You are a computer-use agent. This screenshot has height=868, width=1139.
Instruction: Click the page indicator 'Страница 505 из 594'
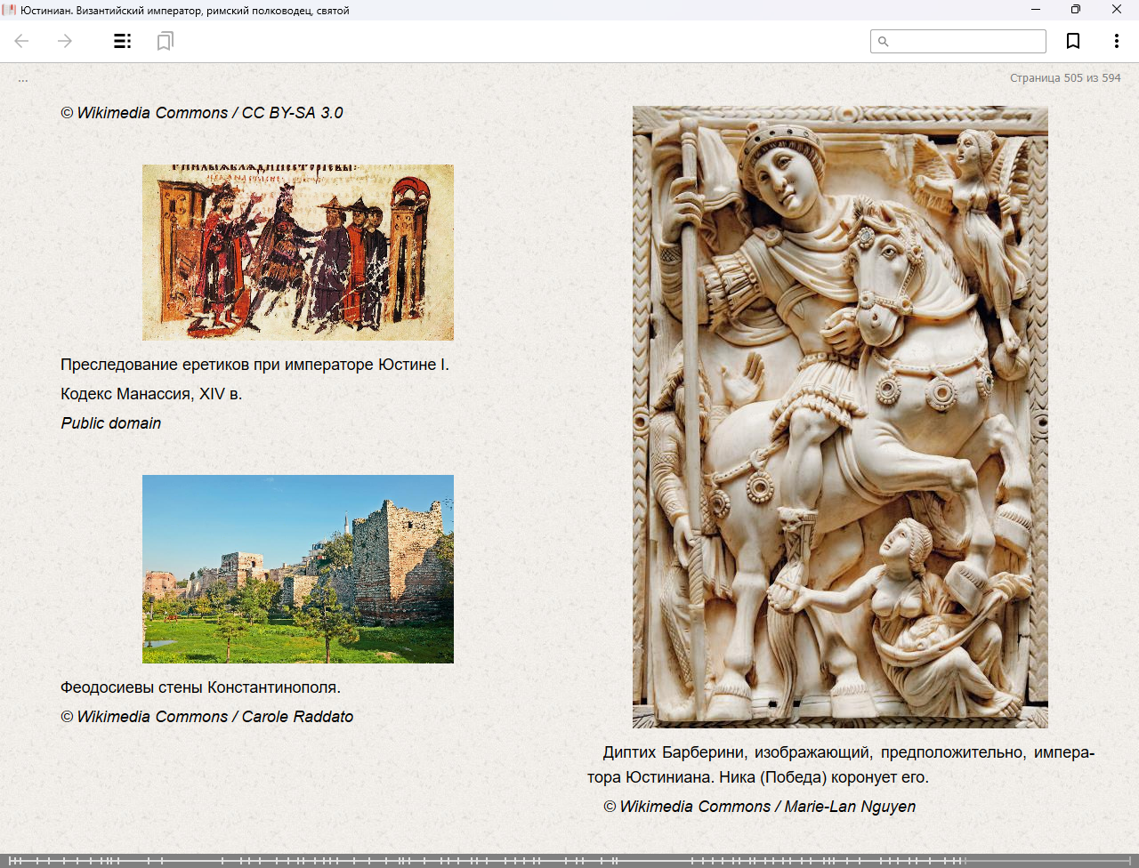pyautogui.click(x=1064, y=78)
